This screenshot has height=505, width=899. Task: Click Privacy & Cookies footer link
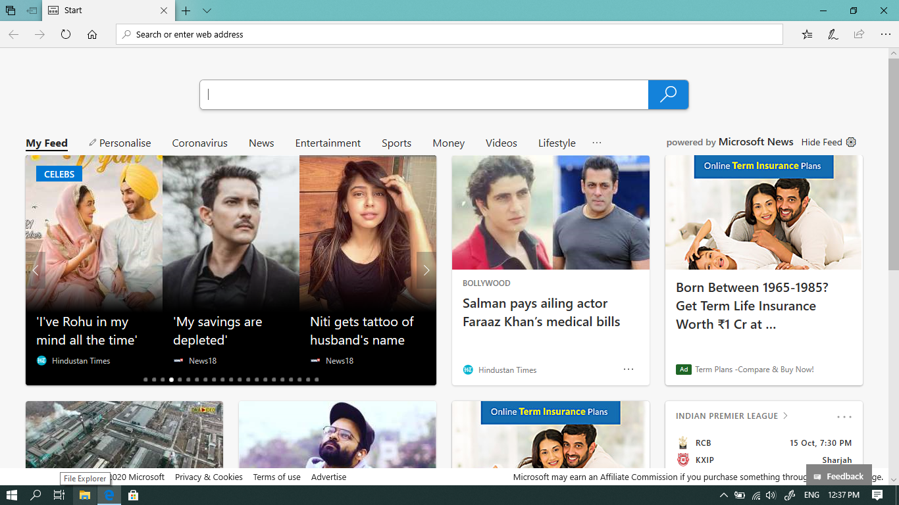click(209, 477)
